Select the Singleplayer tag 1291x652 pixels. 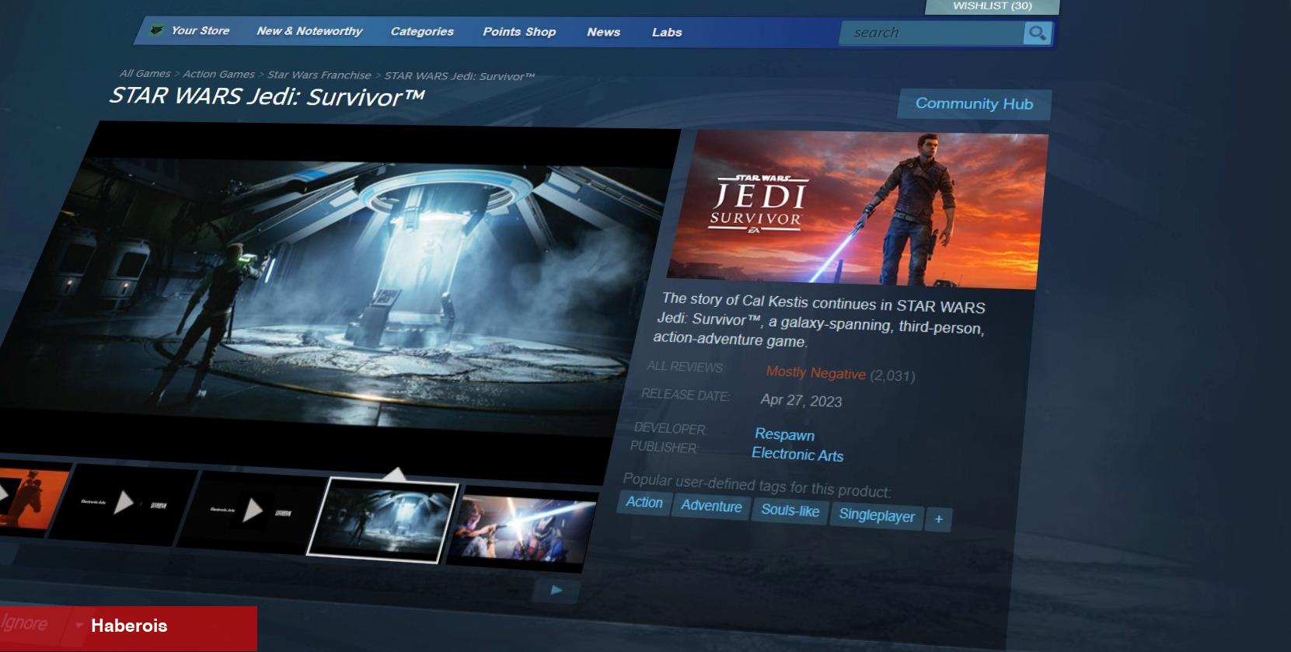[877, 515]
